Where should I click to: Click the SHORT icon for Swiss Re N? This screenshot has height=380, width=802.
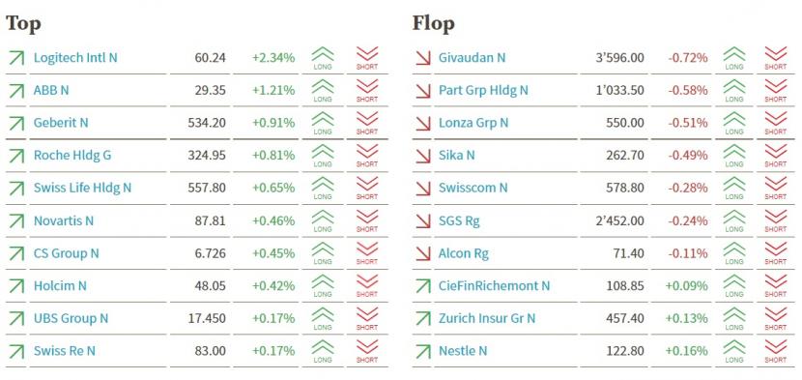tap(367, 352)
